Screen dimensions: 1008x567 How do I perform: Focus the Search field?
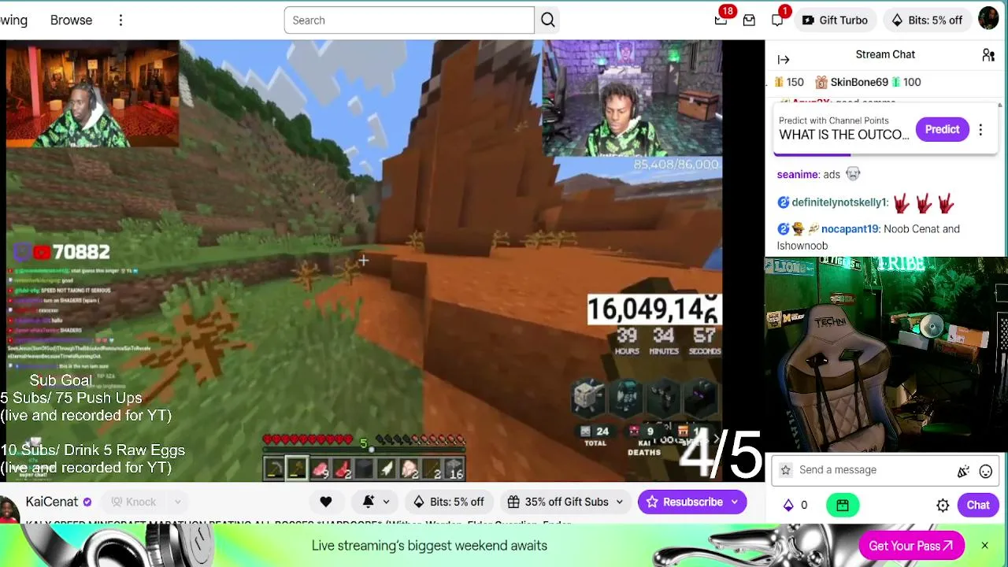(409, 20)
